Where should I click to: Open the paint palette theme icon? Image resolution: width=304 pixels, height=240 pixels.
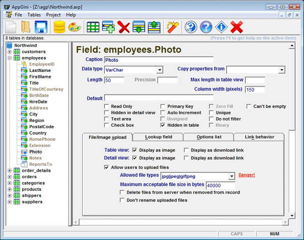click(x=74, y=27)
